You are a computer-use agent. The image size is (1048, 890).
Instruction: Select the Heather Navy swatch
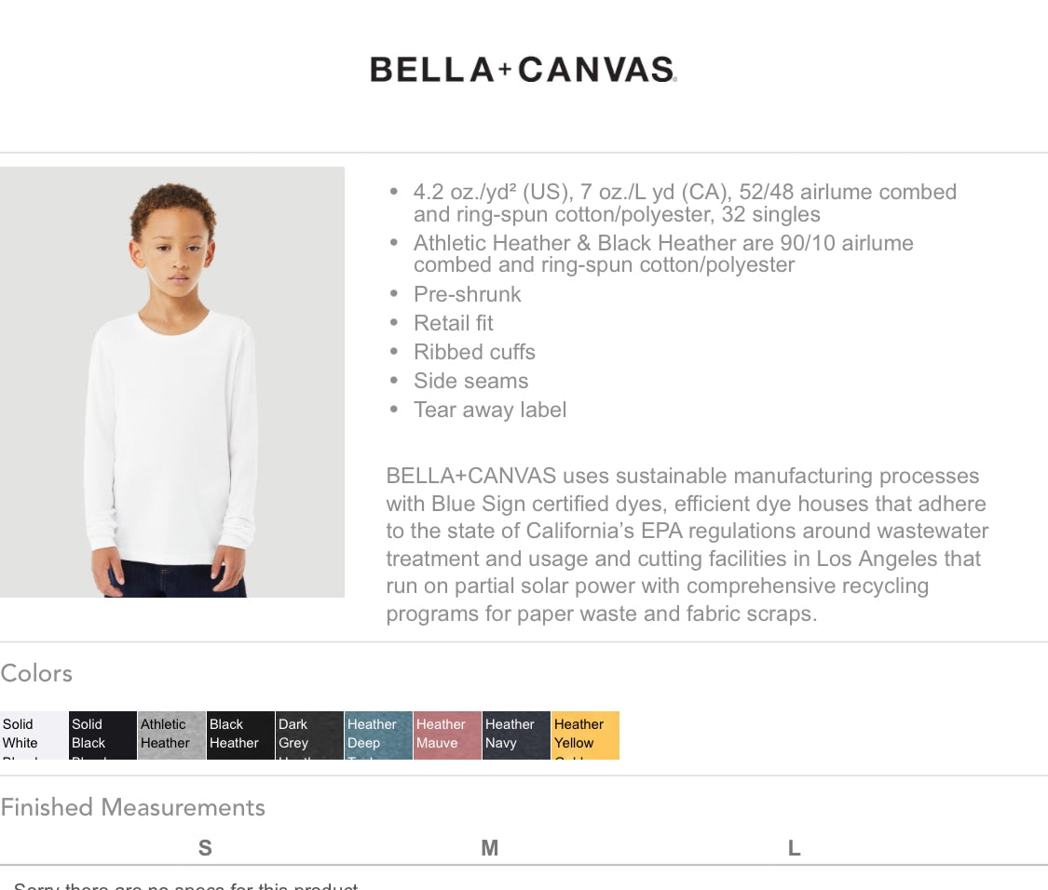point(516,735)
